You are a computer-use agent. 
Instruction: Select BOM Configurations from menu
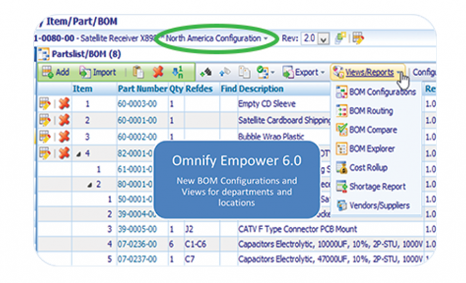point(376,92)
